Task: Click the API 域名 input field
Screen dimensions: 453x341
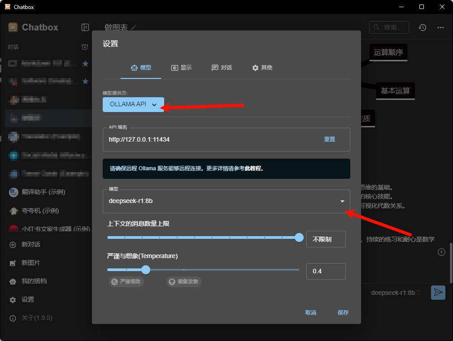Action: 211,139
